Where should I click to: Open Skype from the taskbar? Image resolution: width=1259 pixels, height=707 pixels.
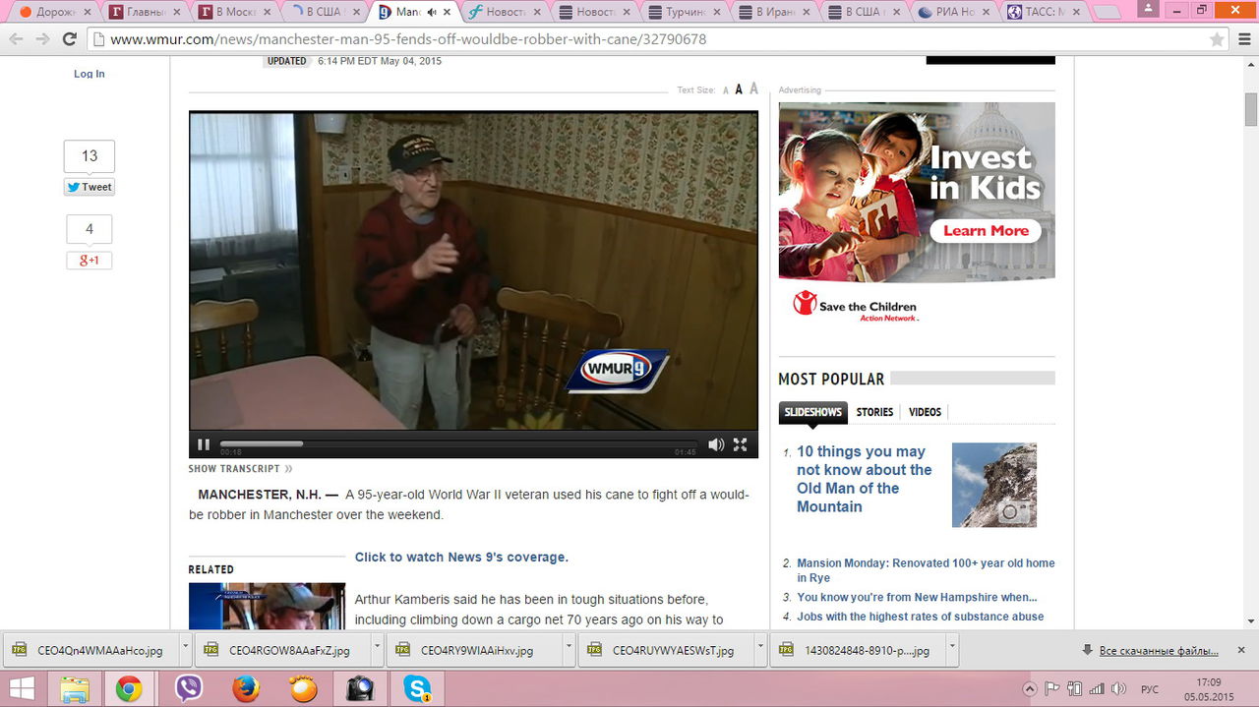pos(417,688)
